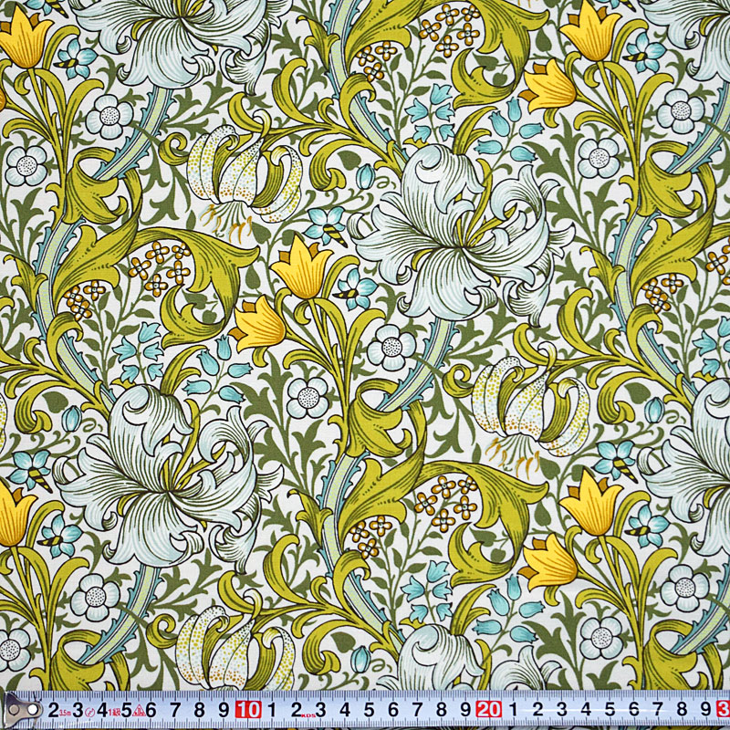Click the number 5 between red 20 and 30
This screenshot has width=730, height=730.
(611, 709)
